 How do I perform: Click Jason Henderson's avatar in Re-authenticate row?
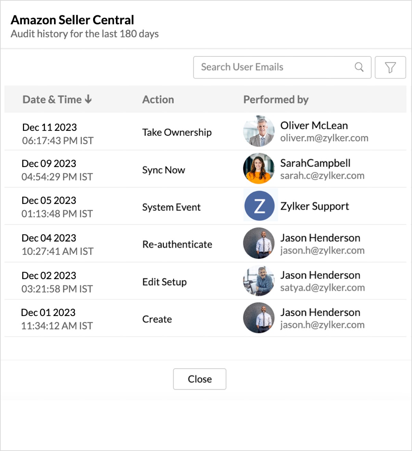point(259,243)
